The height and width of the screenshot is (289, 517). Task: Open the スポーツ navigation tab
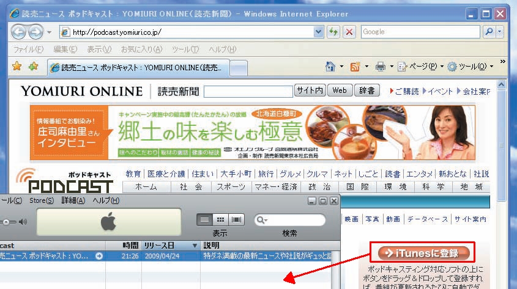(x=231, y=187)
